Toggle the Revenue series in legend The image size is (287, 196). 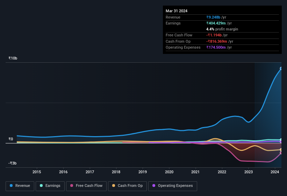tap(20, 186)
